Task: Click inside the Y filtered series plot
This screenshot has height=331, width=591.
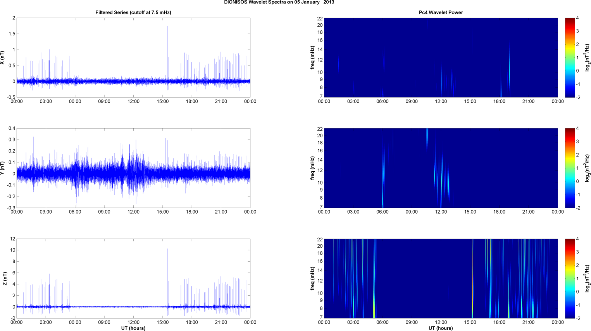Action: tap(133, 168)
